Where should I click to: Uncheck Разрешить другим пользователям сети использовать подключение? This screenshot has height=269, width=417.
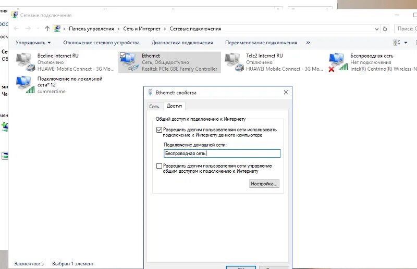(x=159, y=130)
